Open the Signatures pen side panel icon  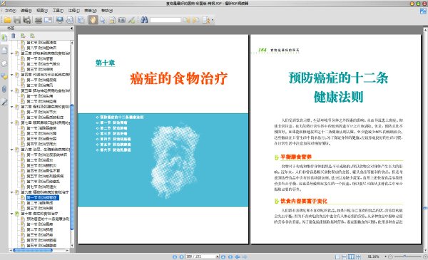(4, 102)
